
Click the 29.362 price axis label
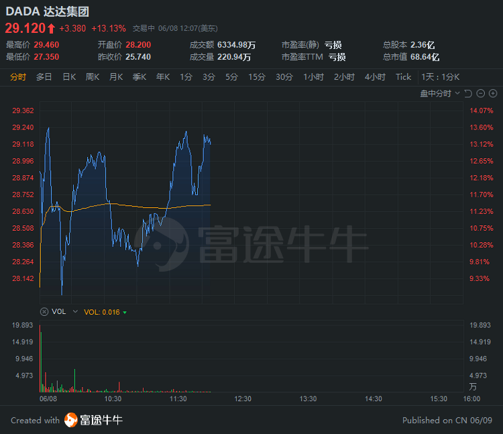[23, 111]
